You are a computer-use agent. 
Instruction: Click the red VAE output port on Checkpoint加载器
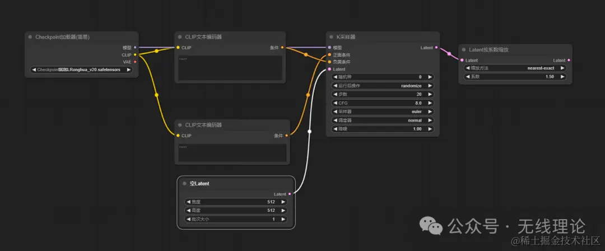[134, 62]
